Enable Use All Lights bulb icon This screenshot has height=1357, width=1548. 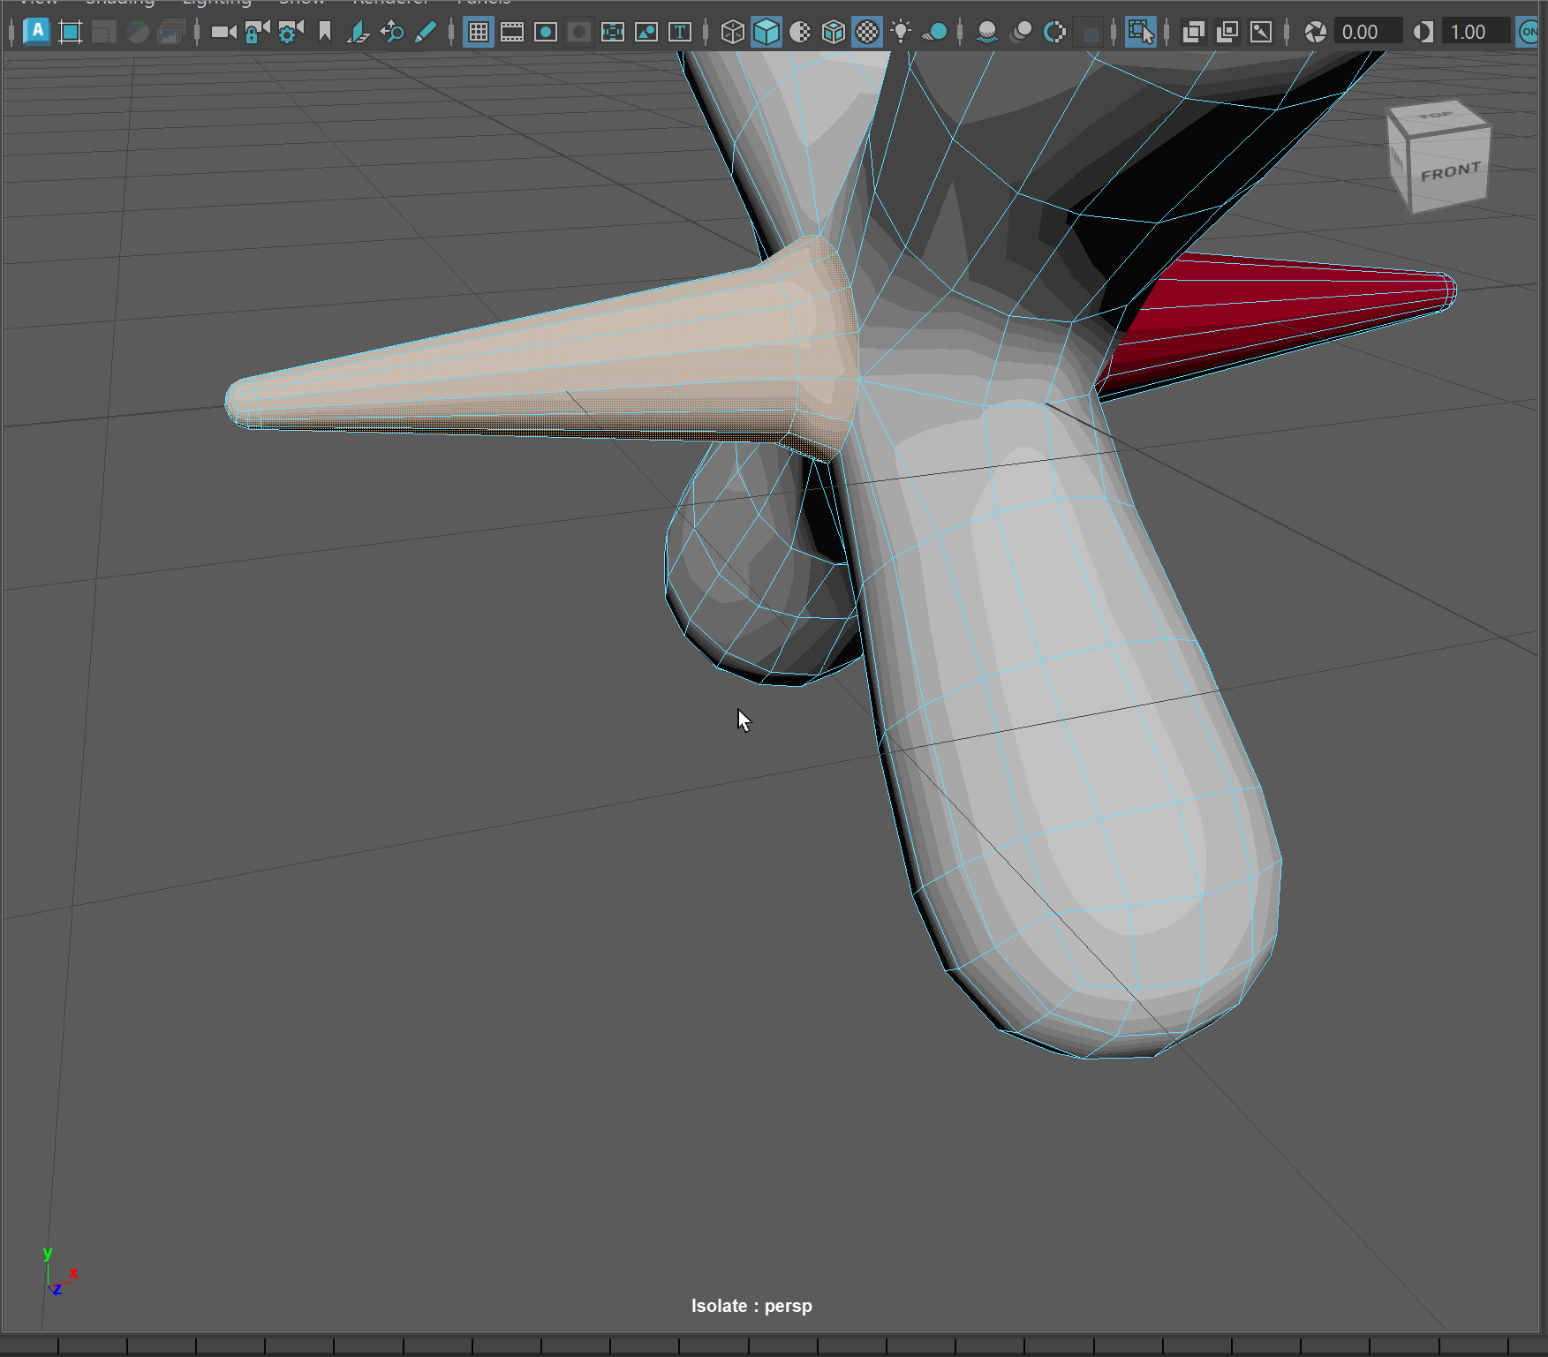(901, 33)
